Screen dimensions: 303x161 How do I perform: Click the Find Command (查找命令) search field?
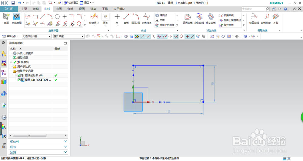point(254,9)
